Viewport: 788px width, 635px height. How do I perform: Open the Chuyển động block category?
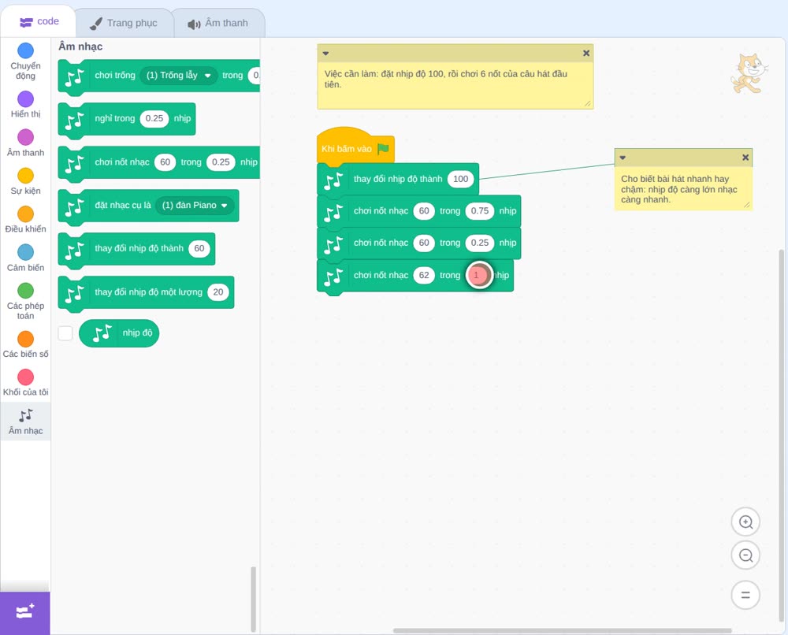click(26, 61)
